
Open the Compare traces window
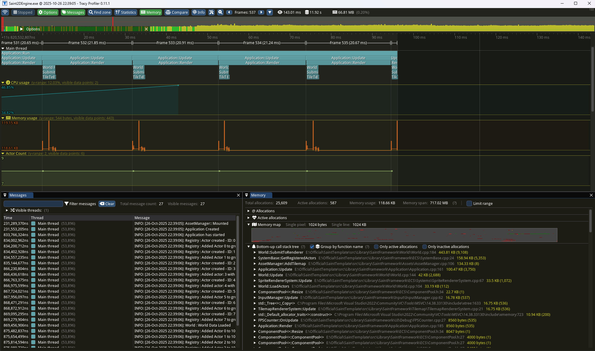177,12
